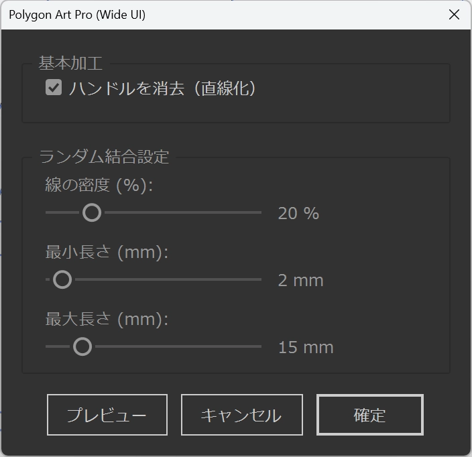Confirm with the 確定 button

pyautogui.click(x=370, y=415)
